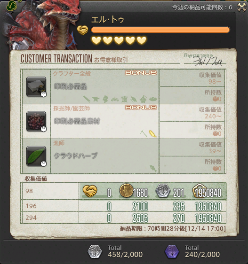Close the customer transaction window
The height and width of the screenshot is (264, 248).
pyautogui.click(x=241, y=7)
